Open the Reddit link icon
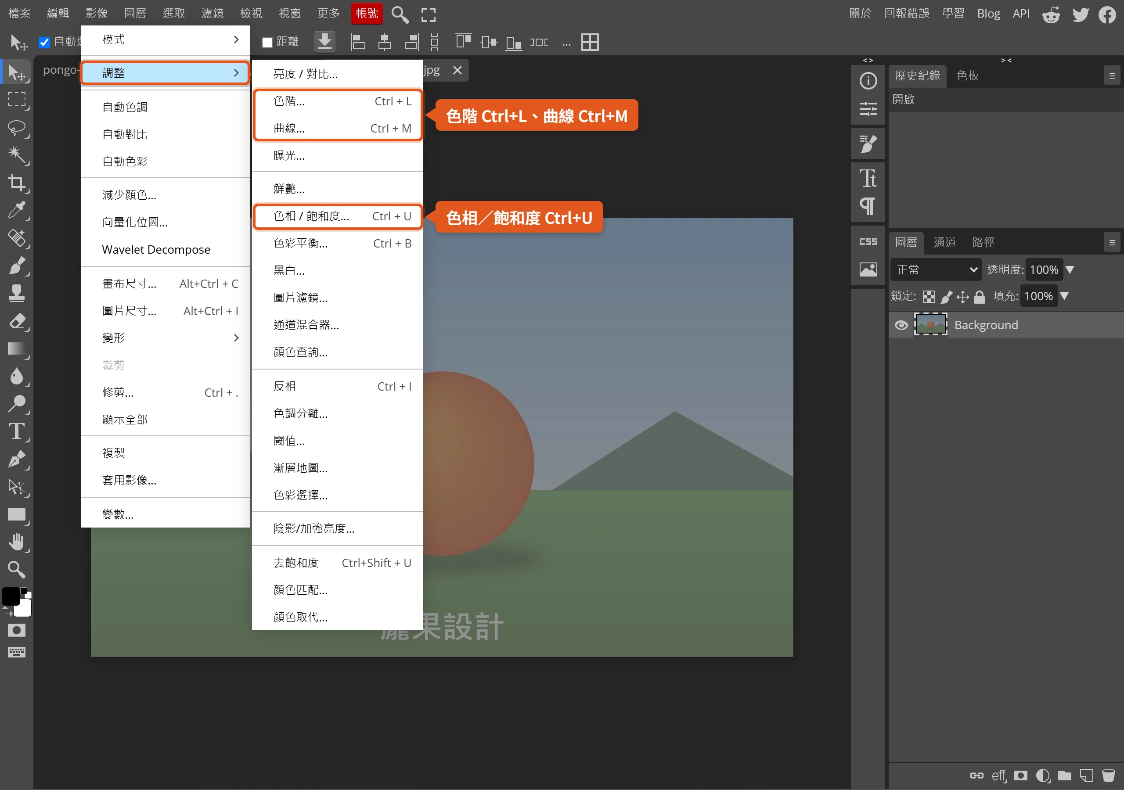Viewport: 1124px width, 790px height. 1051,14
